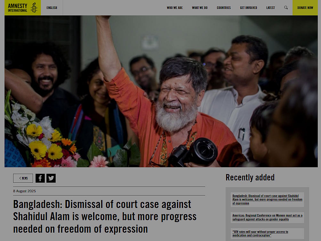Image resolution: width=321 pixels, height=241 pixels.
Task: Open the English language selector
Action: tap(52, 8)
